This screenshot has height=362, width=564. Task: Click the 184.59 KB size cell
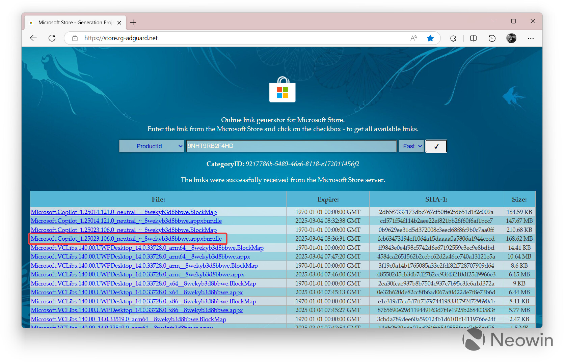coord(519,212)
